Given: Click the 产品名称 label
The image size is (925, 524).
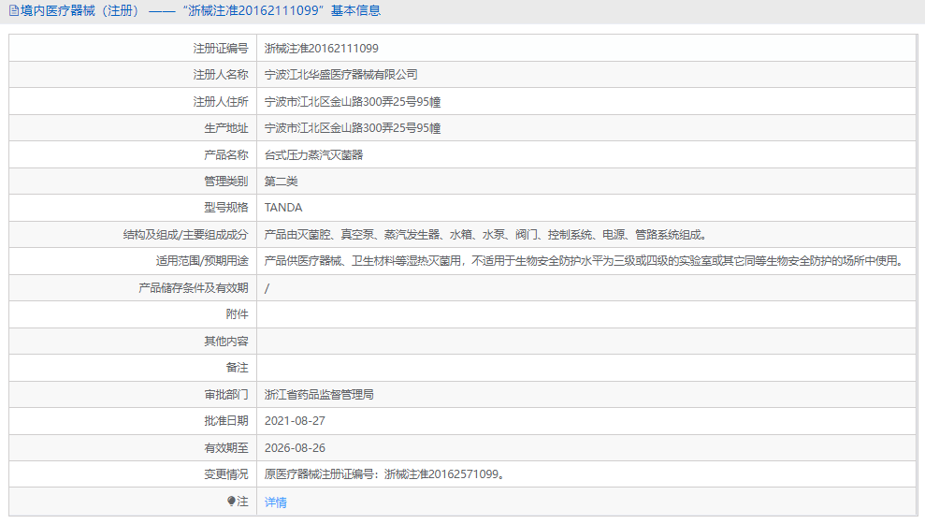Looking at the screenshot, I should pyautogui.click(x=226, y=155).
